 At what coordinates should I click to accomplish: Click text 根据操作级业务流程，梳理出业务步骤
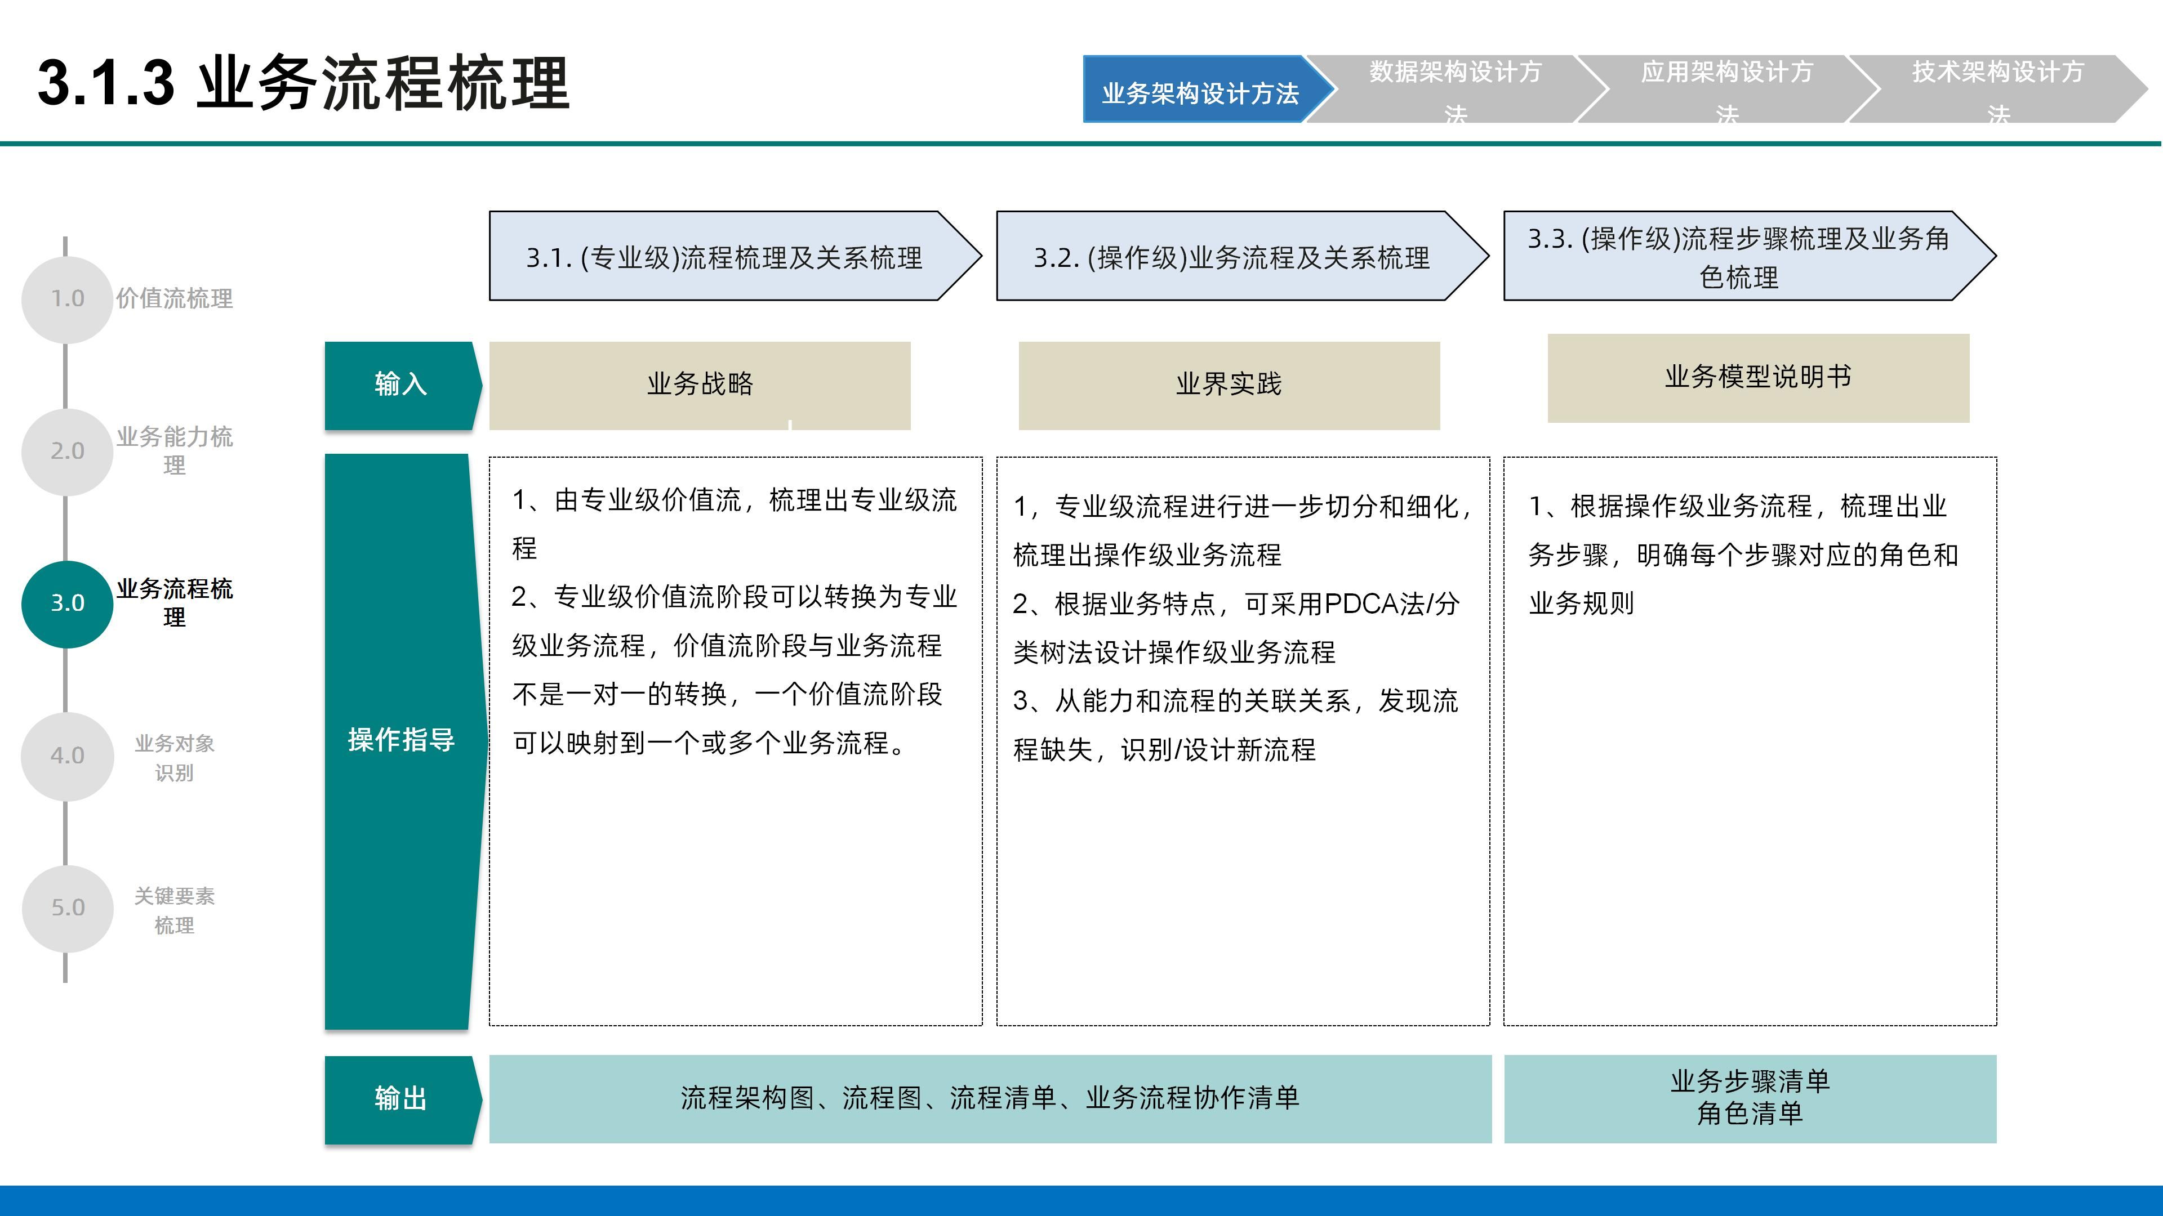[x=1743, y=555]
